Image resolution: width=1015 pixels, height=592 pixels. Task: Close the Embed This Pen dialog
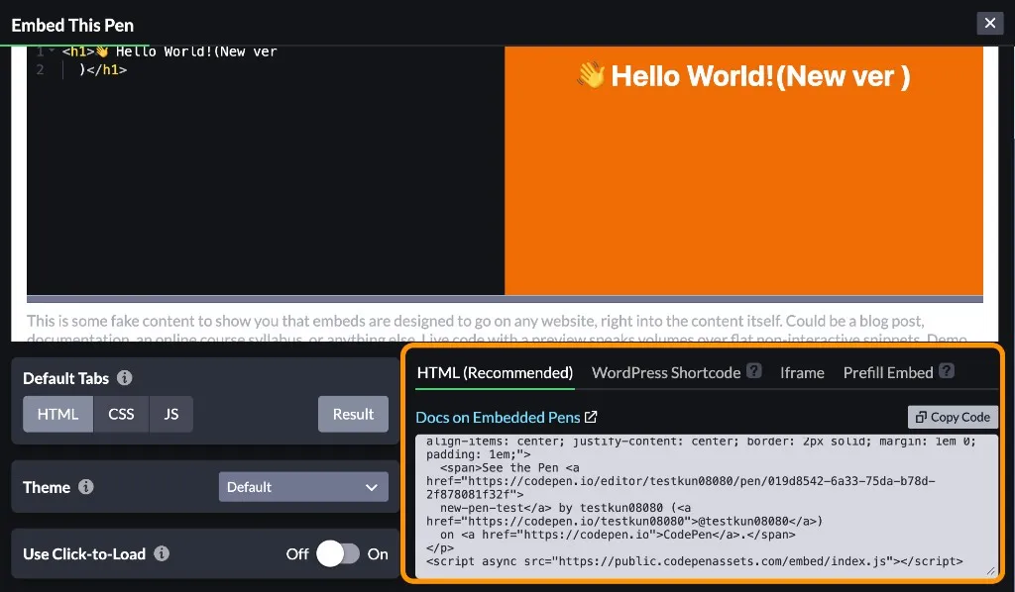990,24
